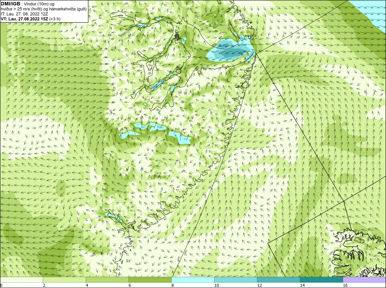Click the DMI/IGB title text
Screen dimensions: 386x288
10,4
